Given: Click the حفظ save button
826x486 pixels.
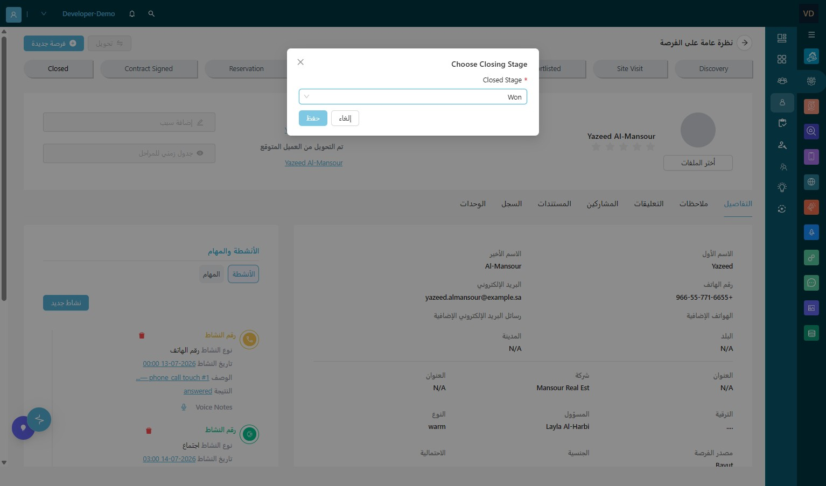Looking at the screenshot, I should 313,118.
